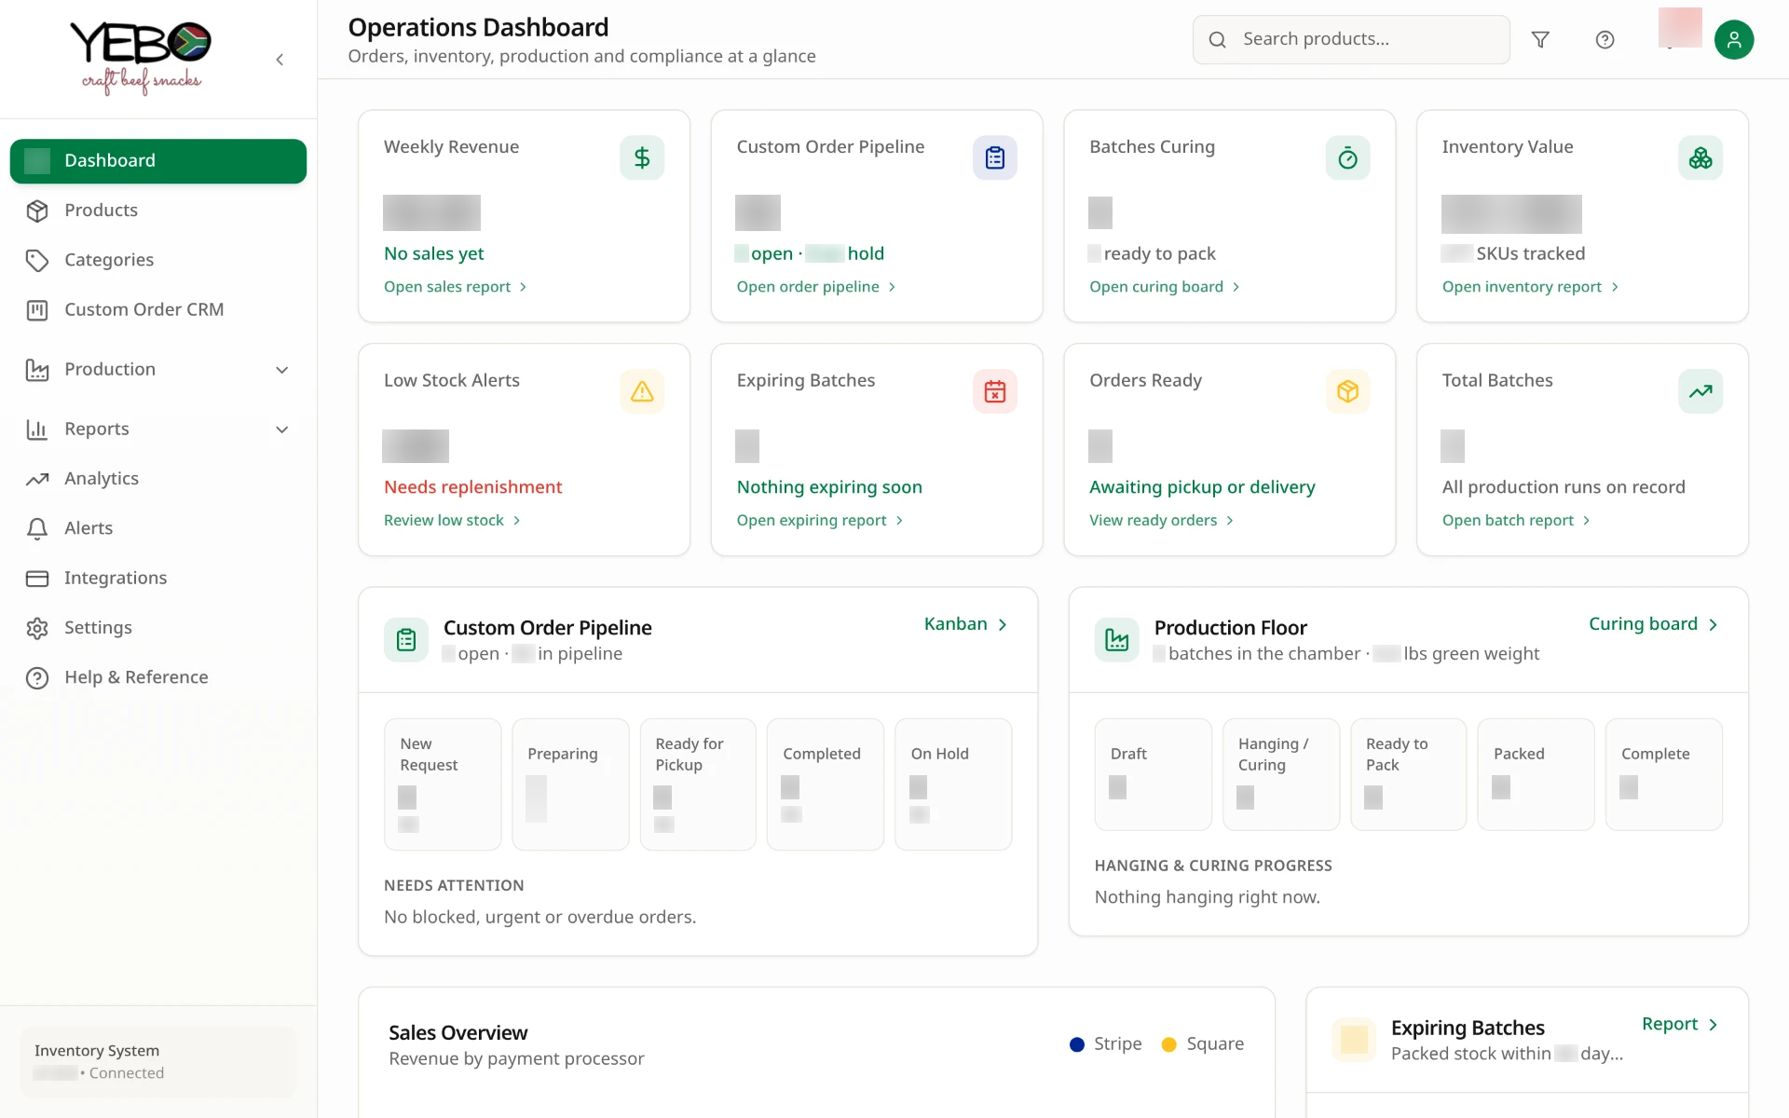This screenshot has height=1118, width=1789.
Task: Click the help circle icon in header
Action: (x=1605, y=39)
